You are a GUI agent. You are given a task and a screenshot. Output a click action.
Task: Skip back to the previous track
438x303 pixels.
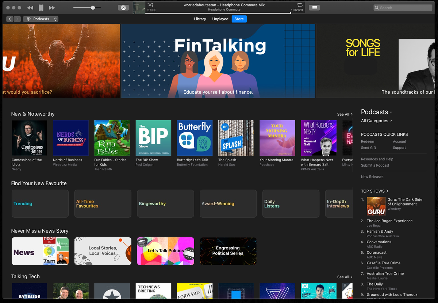(x=30, y=8)
